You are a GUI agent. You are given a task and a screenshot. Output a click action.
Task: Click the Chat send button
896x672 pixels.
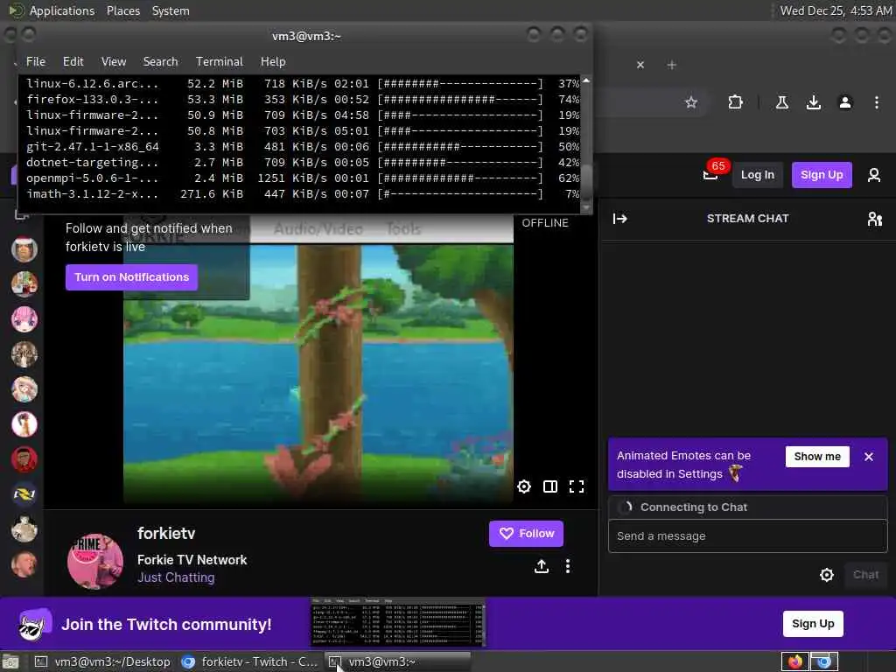(865, 575)
